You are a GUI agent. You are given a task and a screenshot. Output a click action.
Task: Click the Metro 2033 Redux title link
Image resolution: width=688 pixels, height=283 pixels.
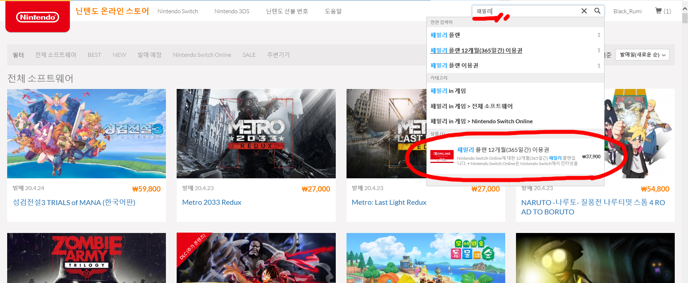point(212,202)
